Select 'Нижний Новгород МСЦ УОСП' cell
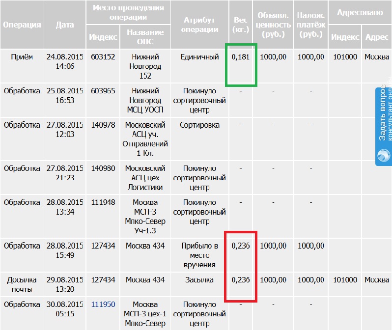The width and height of the screenshot is (392, 333). click(145, 100)
